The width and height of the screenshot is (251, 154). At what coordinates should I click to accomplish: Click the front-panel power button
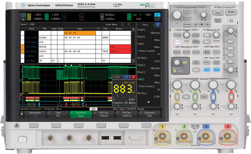pos(23,140)
